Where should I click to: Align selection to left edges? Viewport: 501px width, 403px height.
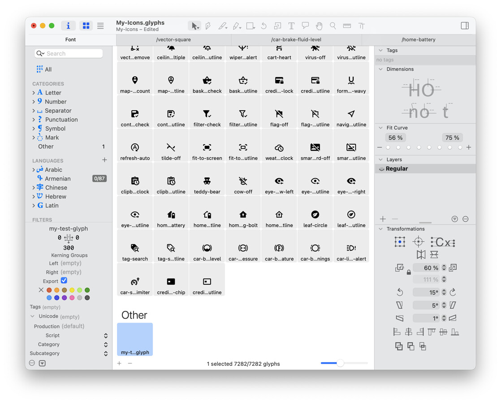click(397, 332)
